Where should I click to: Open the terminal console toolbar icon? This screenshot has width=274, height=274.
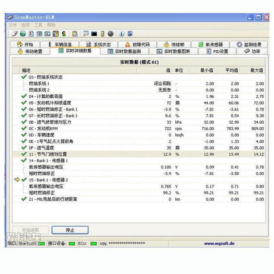point(94,34)
